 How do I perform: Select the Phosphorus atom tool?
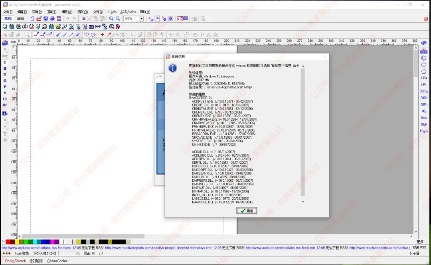[5, 86]
